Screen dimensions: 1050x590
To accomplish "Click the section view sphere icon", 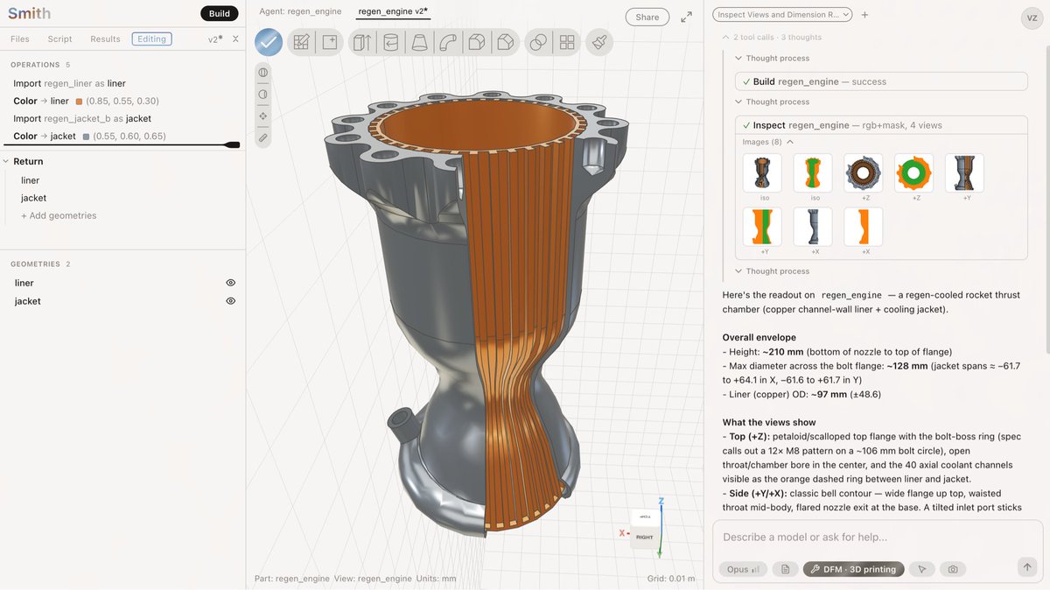I will point(263,72).
